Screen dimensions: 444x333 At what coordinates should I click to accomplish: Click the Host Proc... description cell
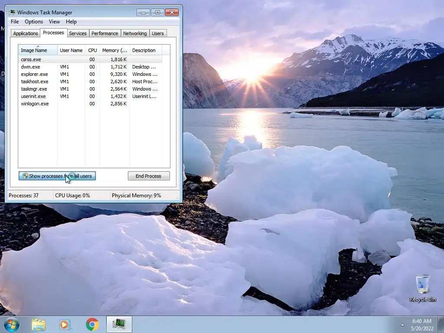click(145, 82)
